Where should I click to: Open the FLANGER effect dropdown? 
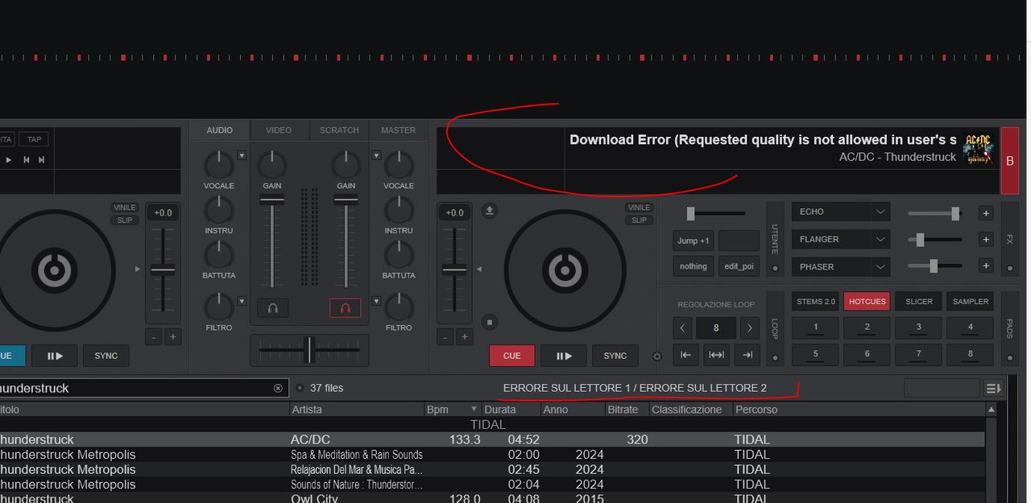pos(841,239)
